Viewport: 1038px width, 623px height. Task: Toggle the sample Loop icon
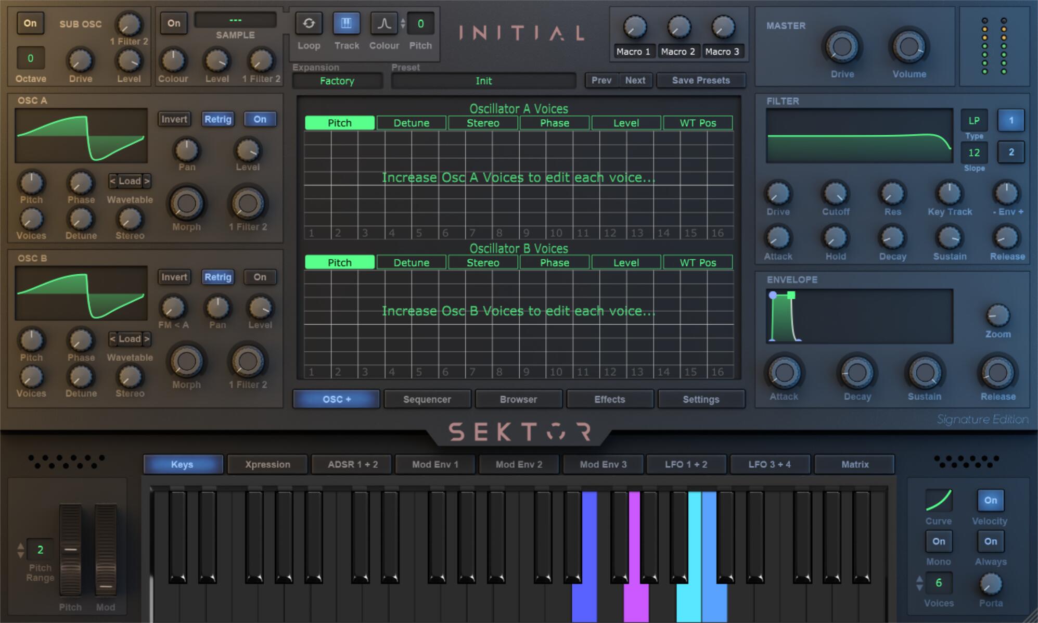click(309, 23)
